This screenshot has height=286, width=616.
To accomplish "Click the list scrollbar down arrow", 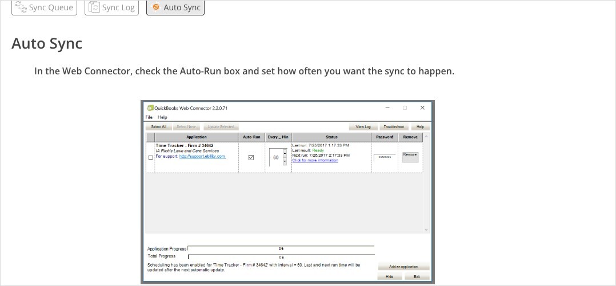I will pyautogui.click(x=426, y=230).
